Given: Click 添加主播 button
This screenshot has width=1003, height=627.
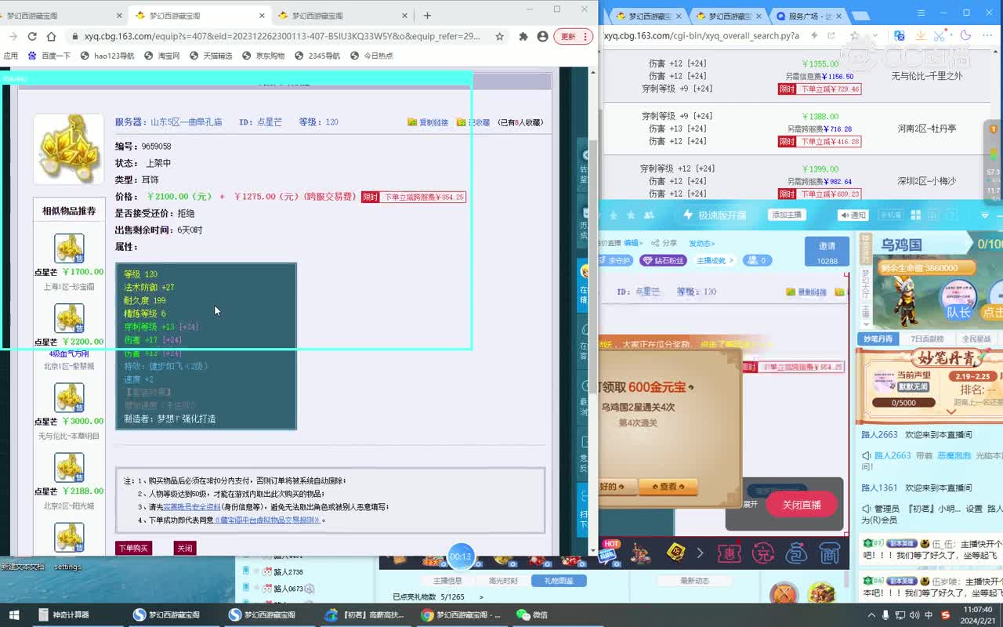Looking at the screenshot, I should tap(787, 215).
